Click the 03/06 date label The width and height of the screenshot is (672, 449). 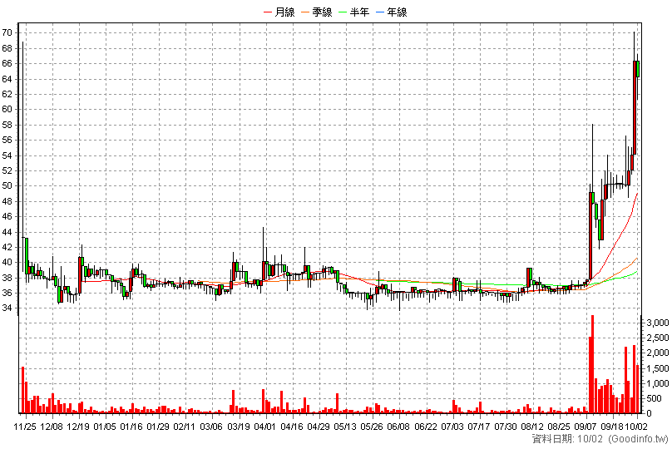pos(212,427)
